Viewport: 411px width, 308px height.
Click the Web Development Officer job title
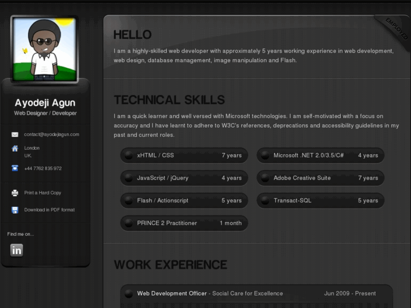(x=172, y=293)
